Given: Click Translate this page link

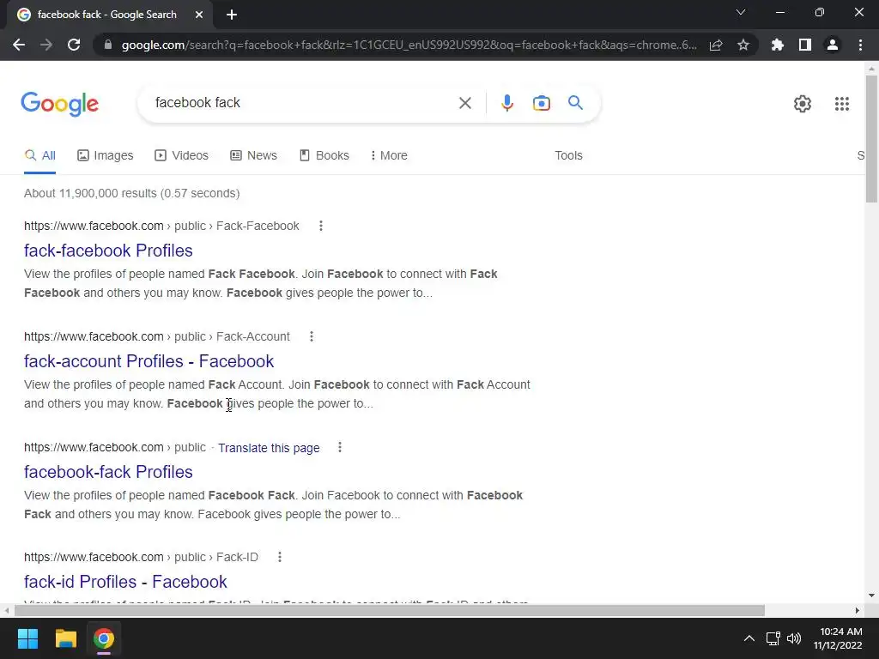Looking at the screenshot, I should pyautogui.click(x=269, y=448).
